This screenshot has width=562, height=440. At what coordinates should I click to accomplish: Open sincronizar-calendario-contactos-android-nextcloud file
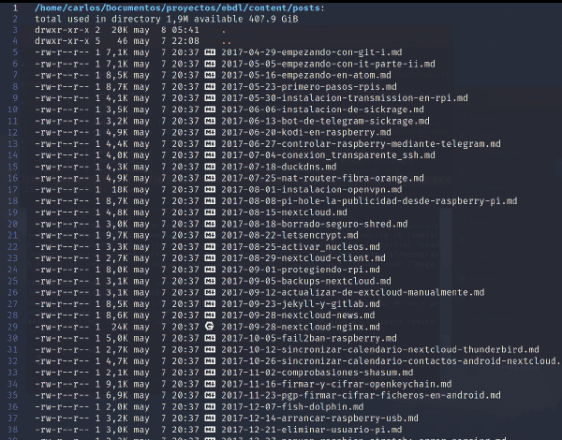point(391,361)
